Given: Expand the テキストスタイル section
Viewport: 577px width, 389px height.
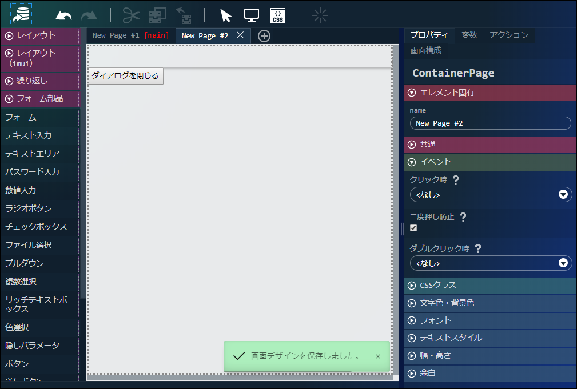Looking at the screenshot, I should coord(490,338).
